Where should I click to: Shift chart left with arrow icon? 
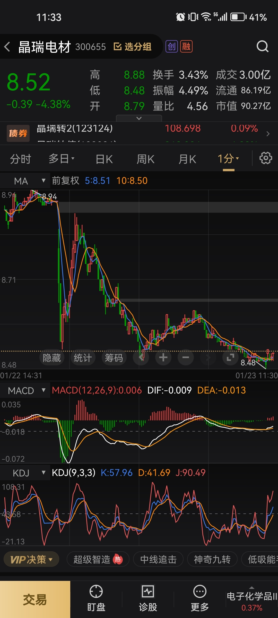pyautogui.click(x=141, y=357)
